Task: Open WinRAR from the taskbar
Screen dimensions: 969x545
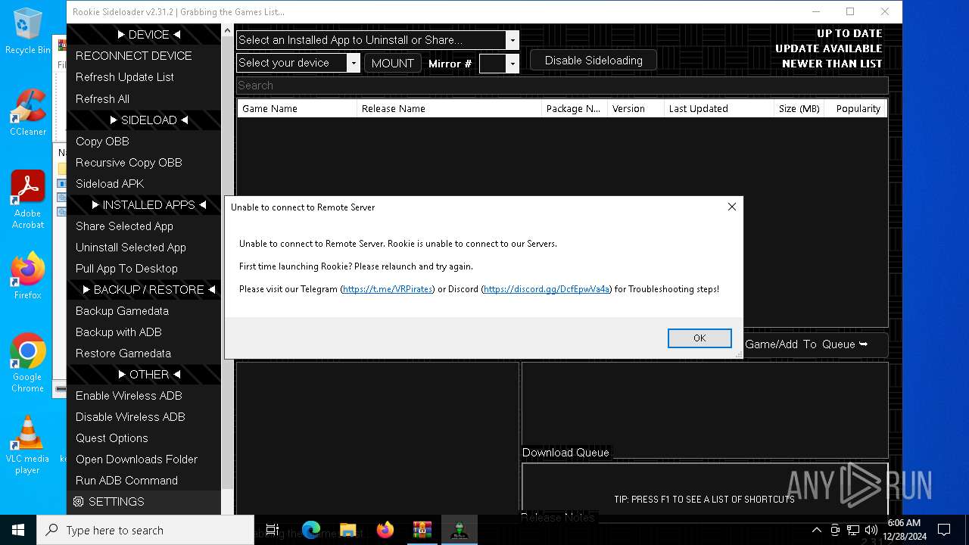Action: click(x=422, y=530)
